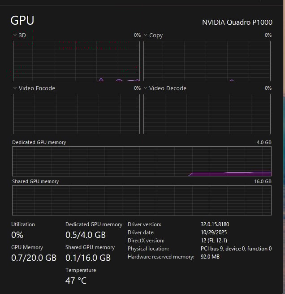Select the Video Decode graph area
The image size is (285, 294).
(x=207, y=114)
